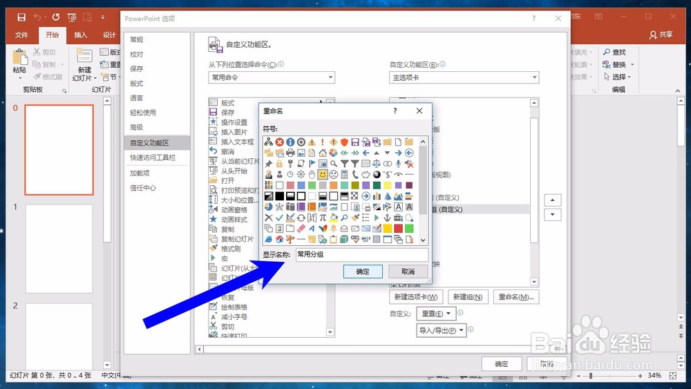Select the telephone handset symbol

point(355,174)
